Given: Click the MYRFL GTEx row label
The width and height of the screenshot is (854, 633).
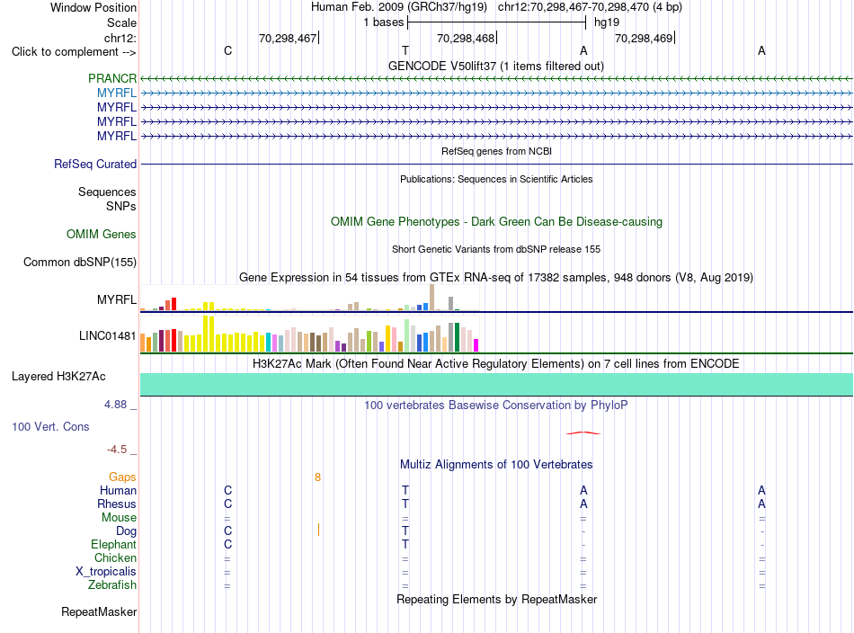Looking at the screenshot, I should point(117,299).
